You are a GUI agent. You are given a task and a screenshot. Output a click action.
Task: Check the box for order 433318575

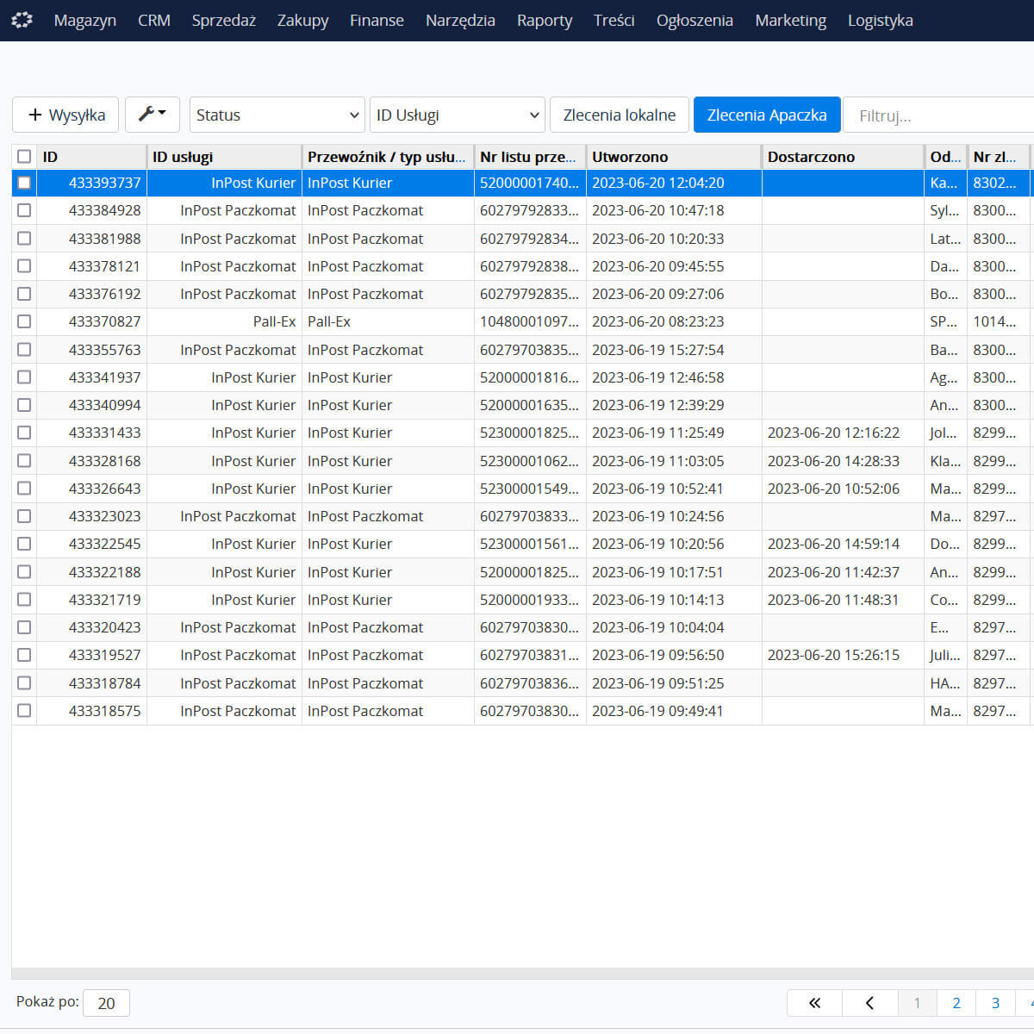[x=24, y=711]
